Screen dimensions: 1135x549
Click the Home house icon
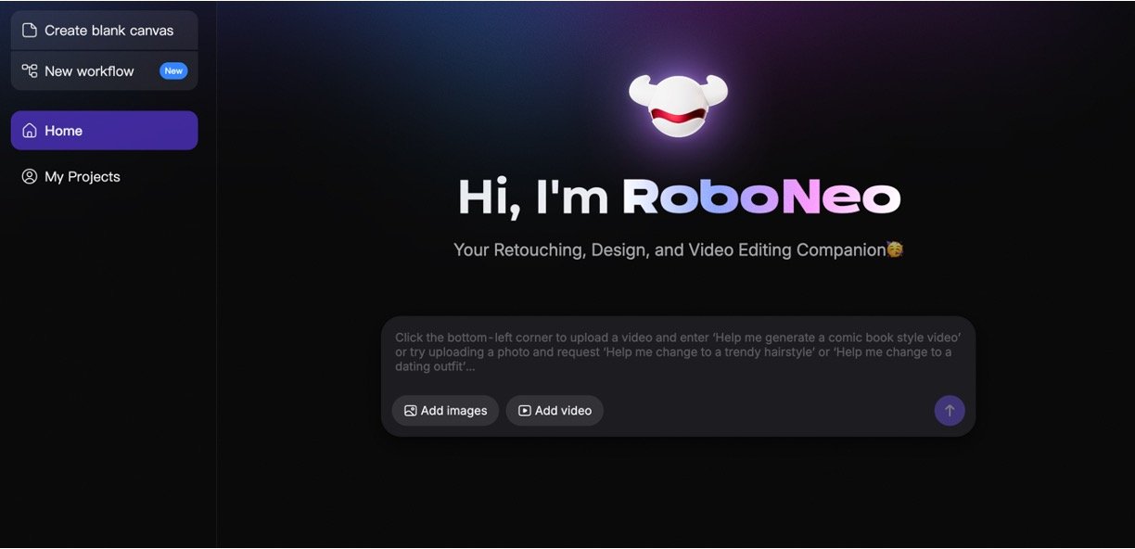[28, 131]
